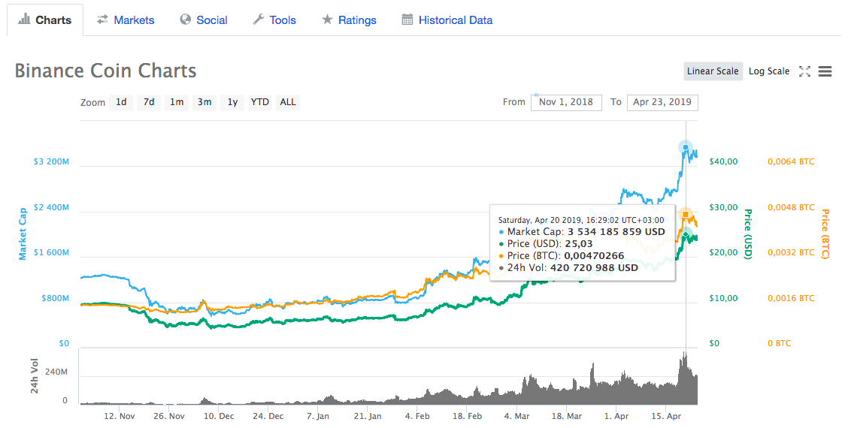Screen dimensions: 848x428
Task: Set zoom to 1y
Action: 232,102
